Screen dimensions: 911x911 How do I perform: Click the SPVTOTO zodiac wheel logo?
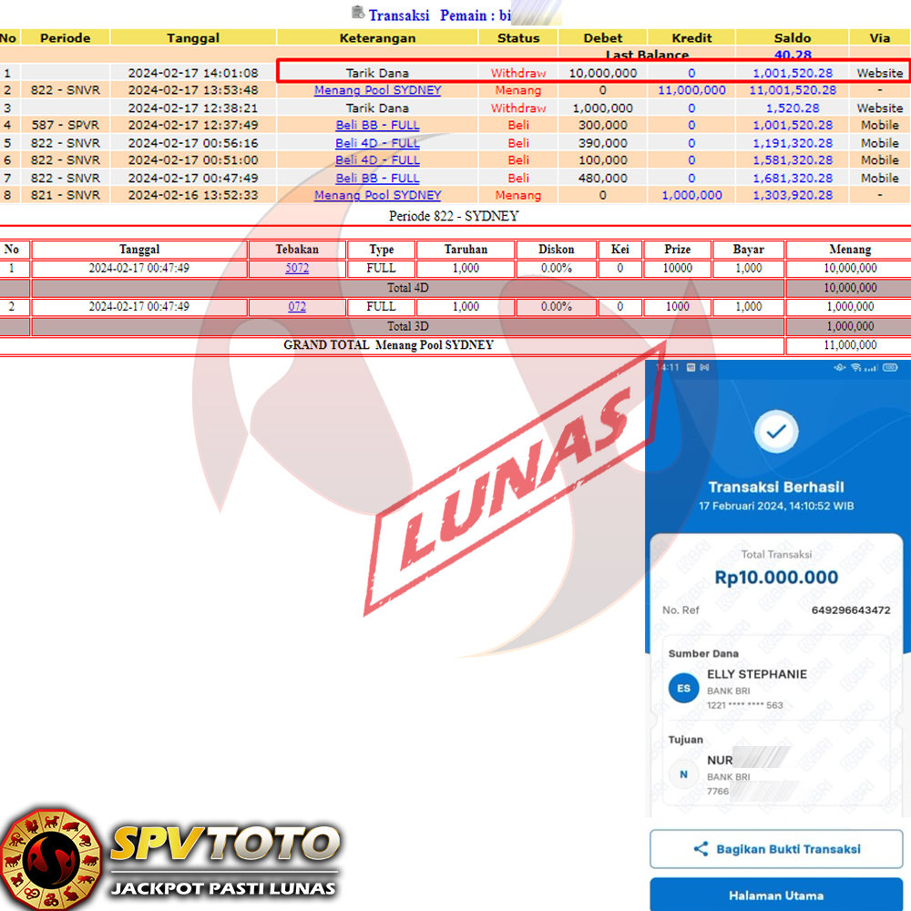51,858
